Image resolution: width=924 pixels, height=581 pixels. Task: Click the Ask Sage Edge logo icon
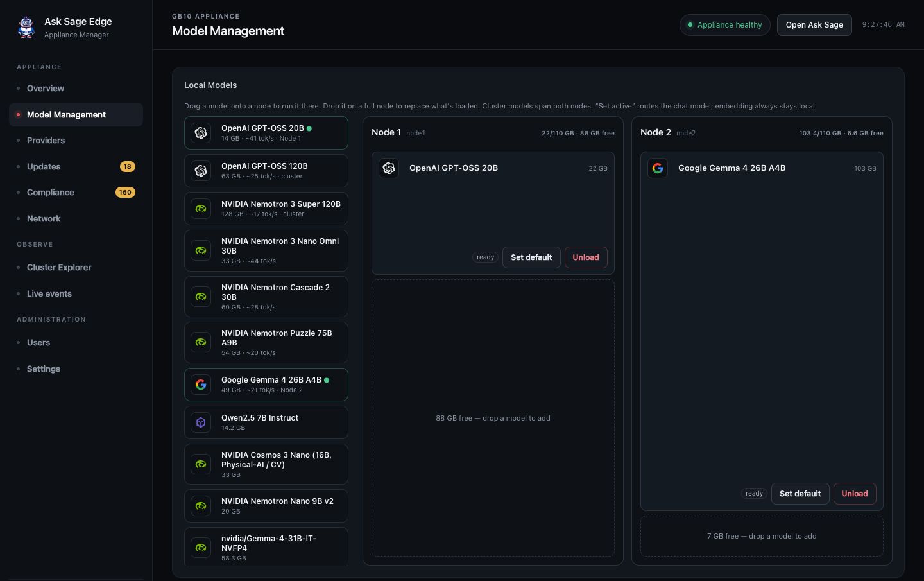[x=26, y=27]
